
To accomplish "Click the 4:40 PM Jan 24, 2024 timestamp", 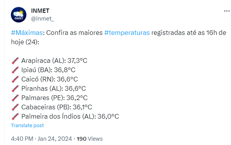I will (42, 139).
